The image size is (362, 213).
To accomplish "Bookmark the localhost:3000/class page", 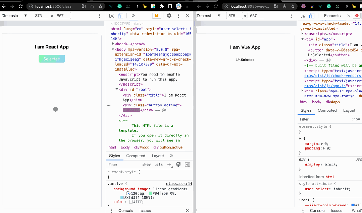I will [100, 6].
